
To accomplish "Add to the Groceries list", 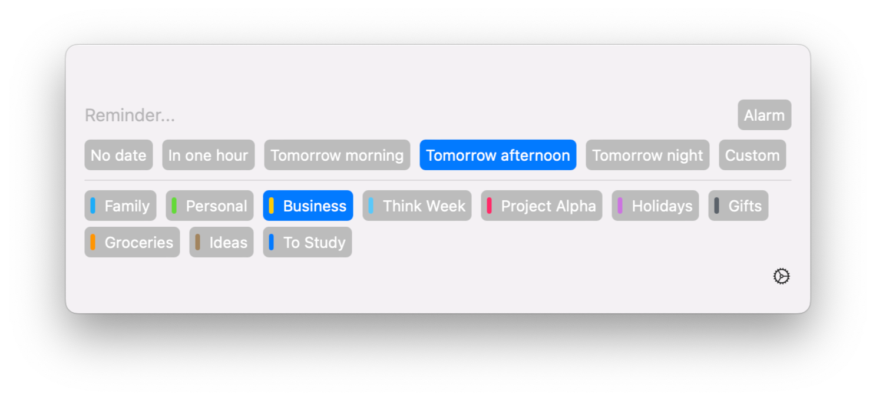I will (x=133, y=243).
